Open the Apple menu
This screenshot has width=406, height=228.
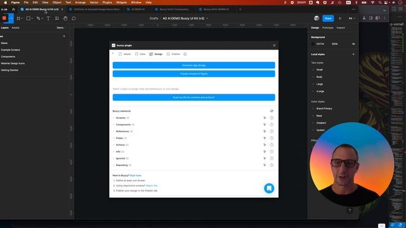tap(6, 3)
